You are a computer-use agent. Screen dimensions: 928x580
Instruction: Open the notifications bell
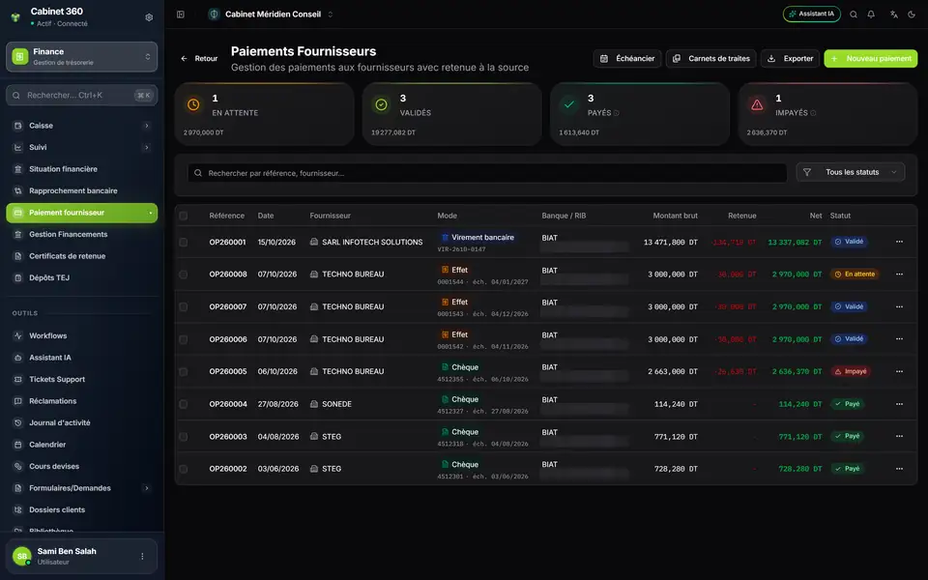click(x=871, y=14)
